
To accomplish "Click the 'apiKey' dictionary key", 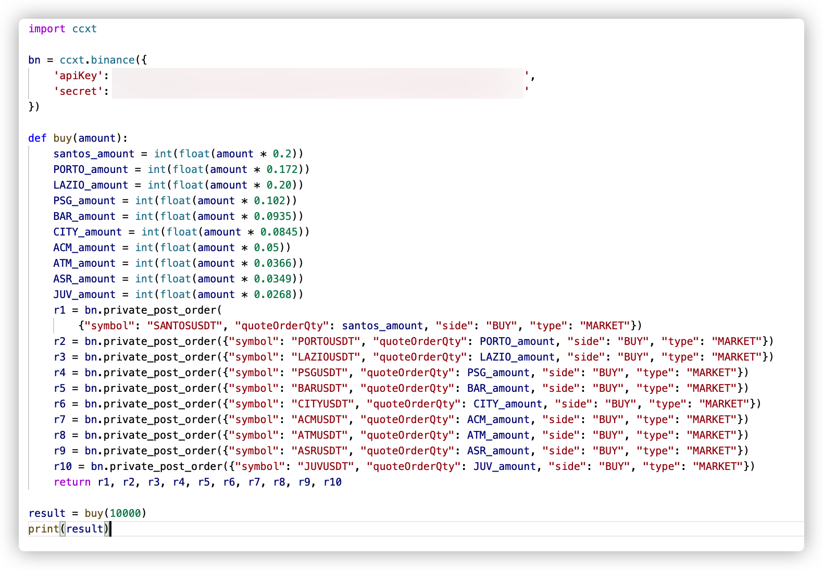I will (x=78, y=76).
